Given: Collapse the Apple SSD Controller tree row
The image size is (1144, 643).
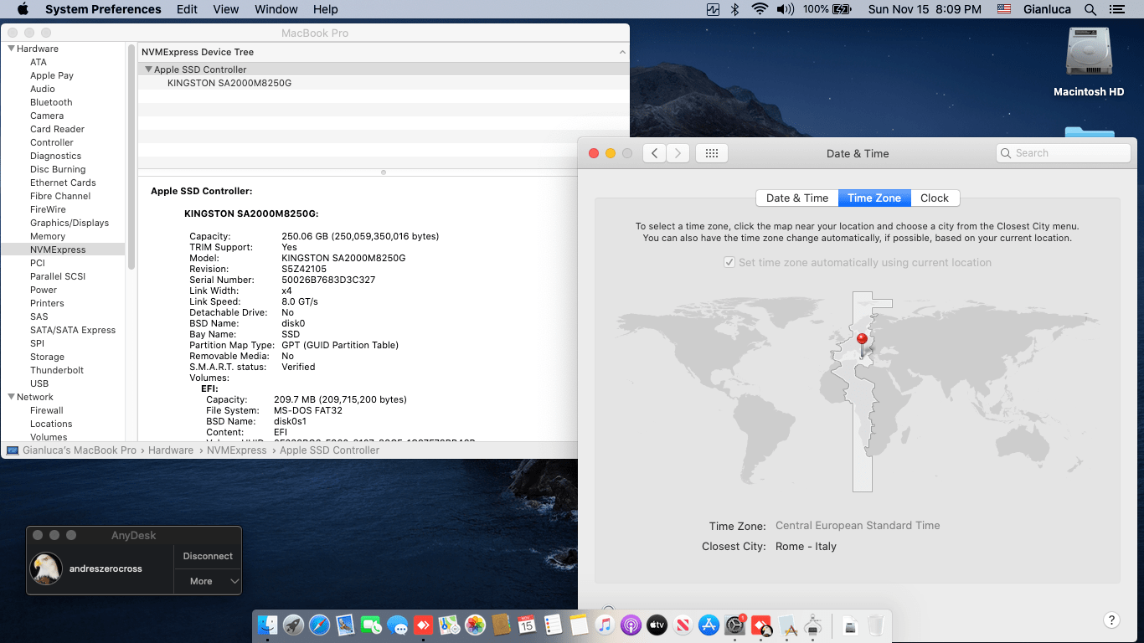Looking at the screenshot, I should (148, 69).
